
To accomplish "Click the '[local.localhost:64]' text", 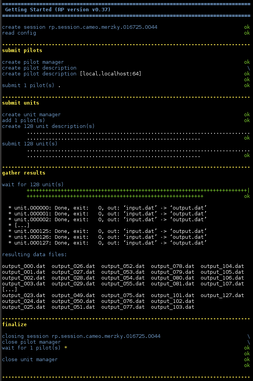I will pos(111,73).
